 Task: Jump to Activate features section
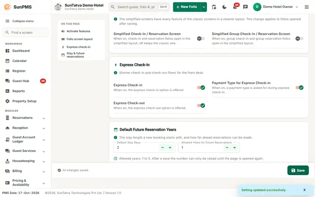78,31
